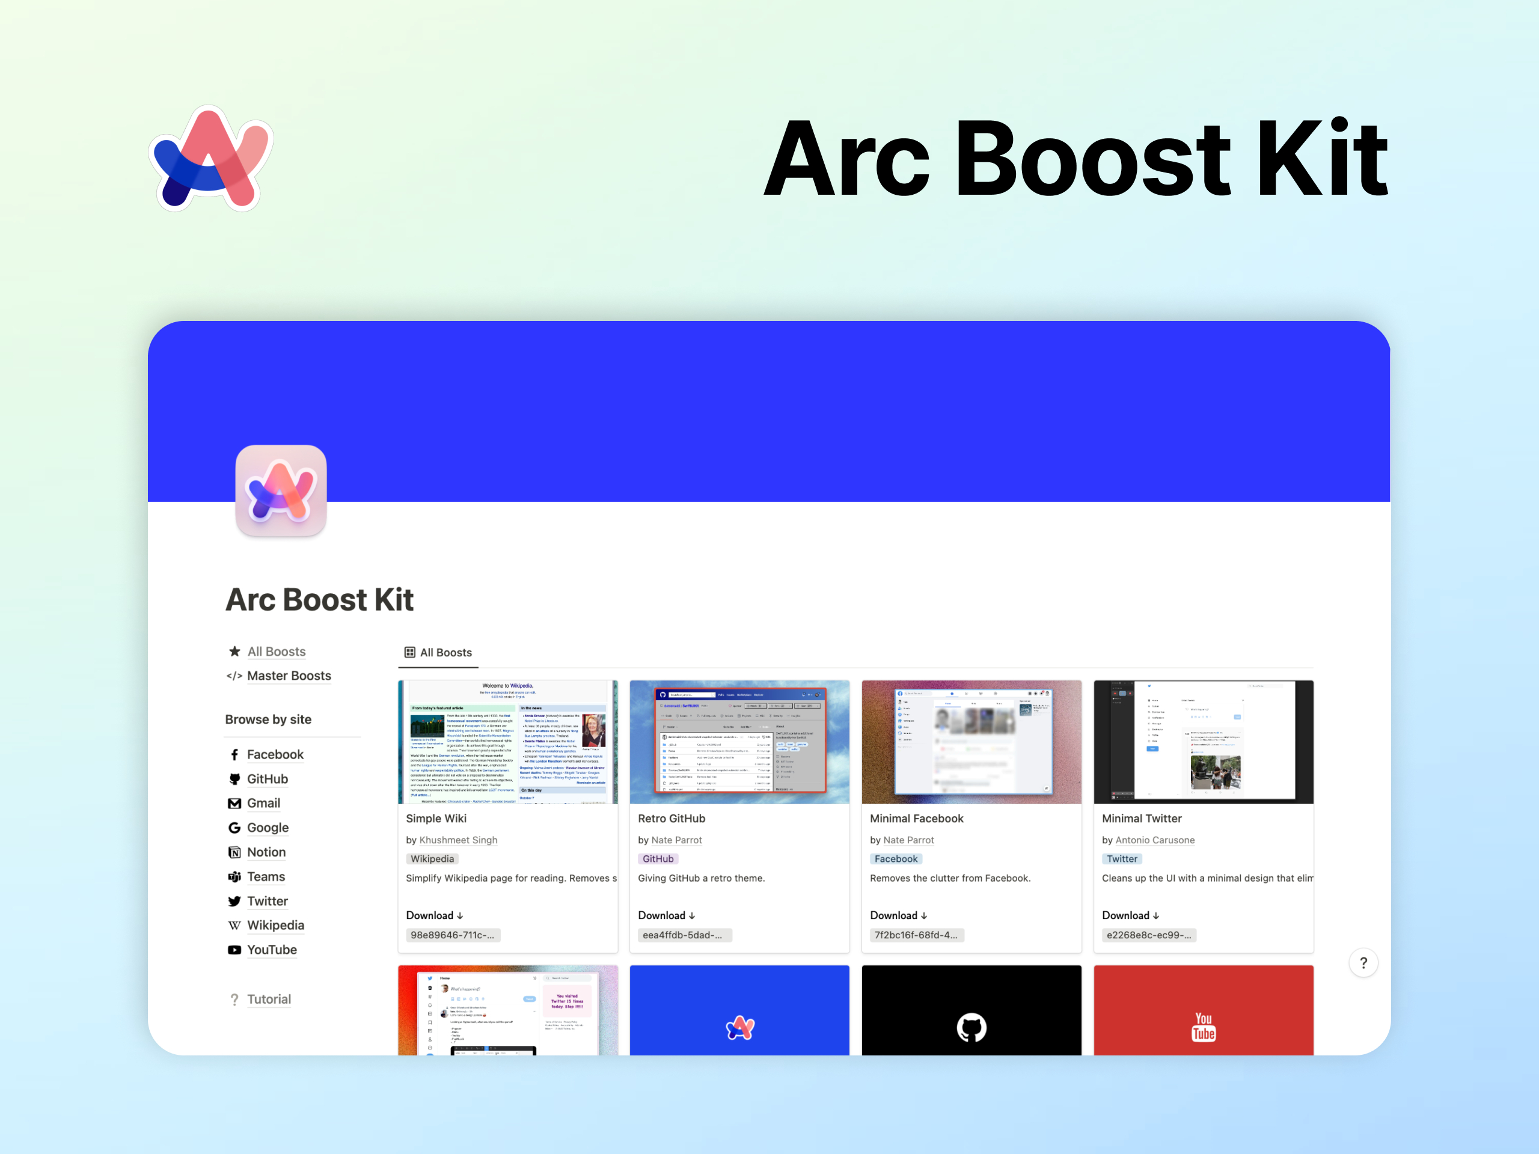Screen dimensions: 1539x1154
Task: Download the Retro GitHub boost
Action: click(x=667, y=915)
